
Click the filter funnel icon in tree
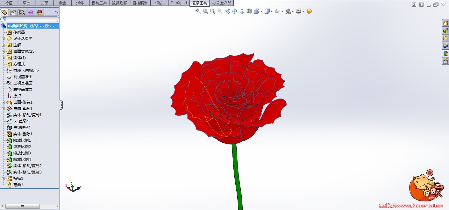pyautogui.click(x=4, y=19)
